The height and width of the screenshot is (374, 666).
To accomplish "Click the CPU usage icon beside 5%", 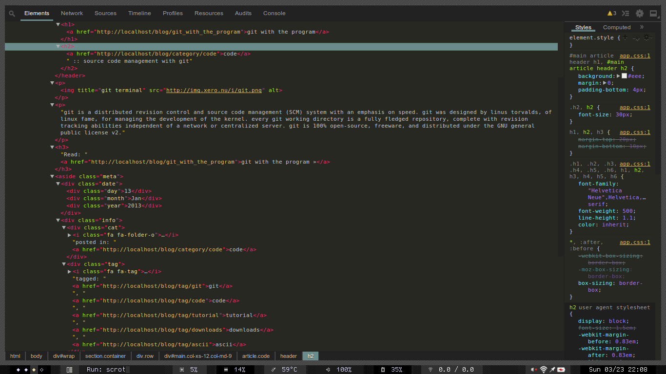I will click(182, 370).
